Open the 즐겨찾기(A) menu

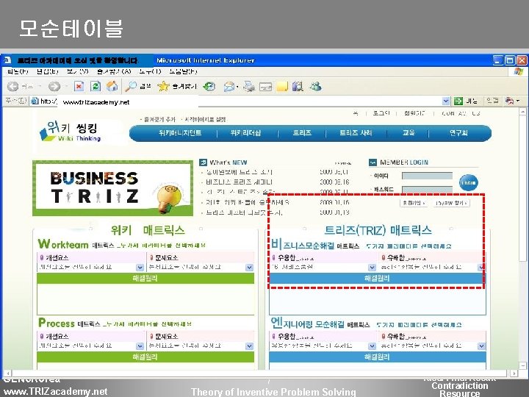pyautogui.click(x=114, y=71)
